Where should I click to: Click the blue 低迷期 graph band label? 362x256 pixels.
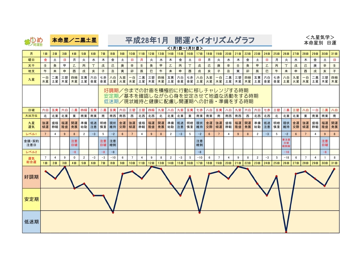point(31,222)
